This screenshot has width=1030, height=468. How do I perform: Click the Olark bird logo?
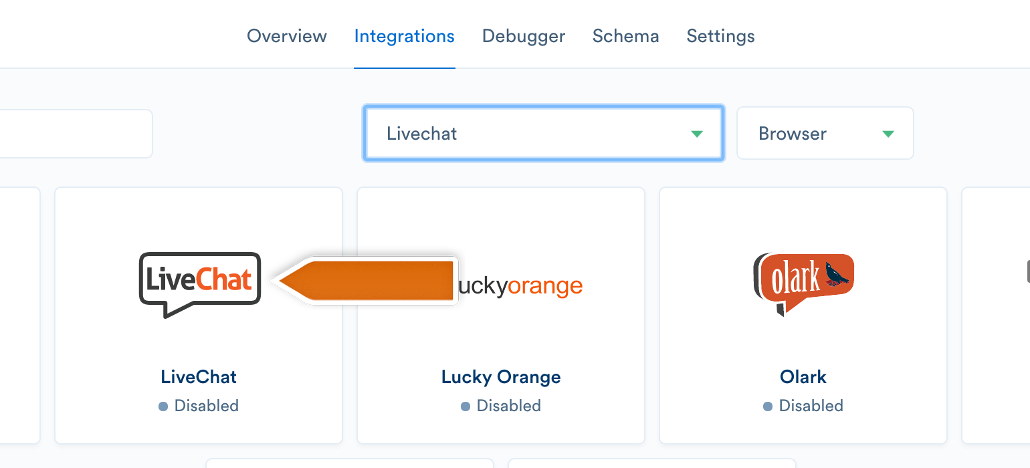[803, 283]
